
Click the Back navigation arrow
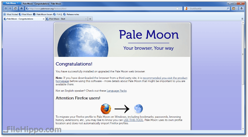6,8
